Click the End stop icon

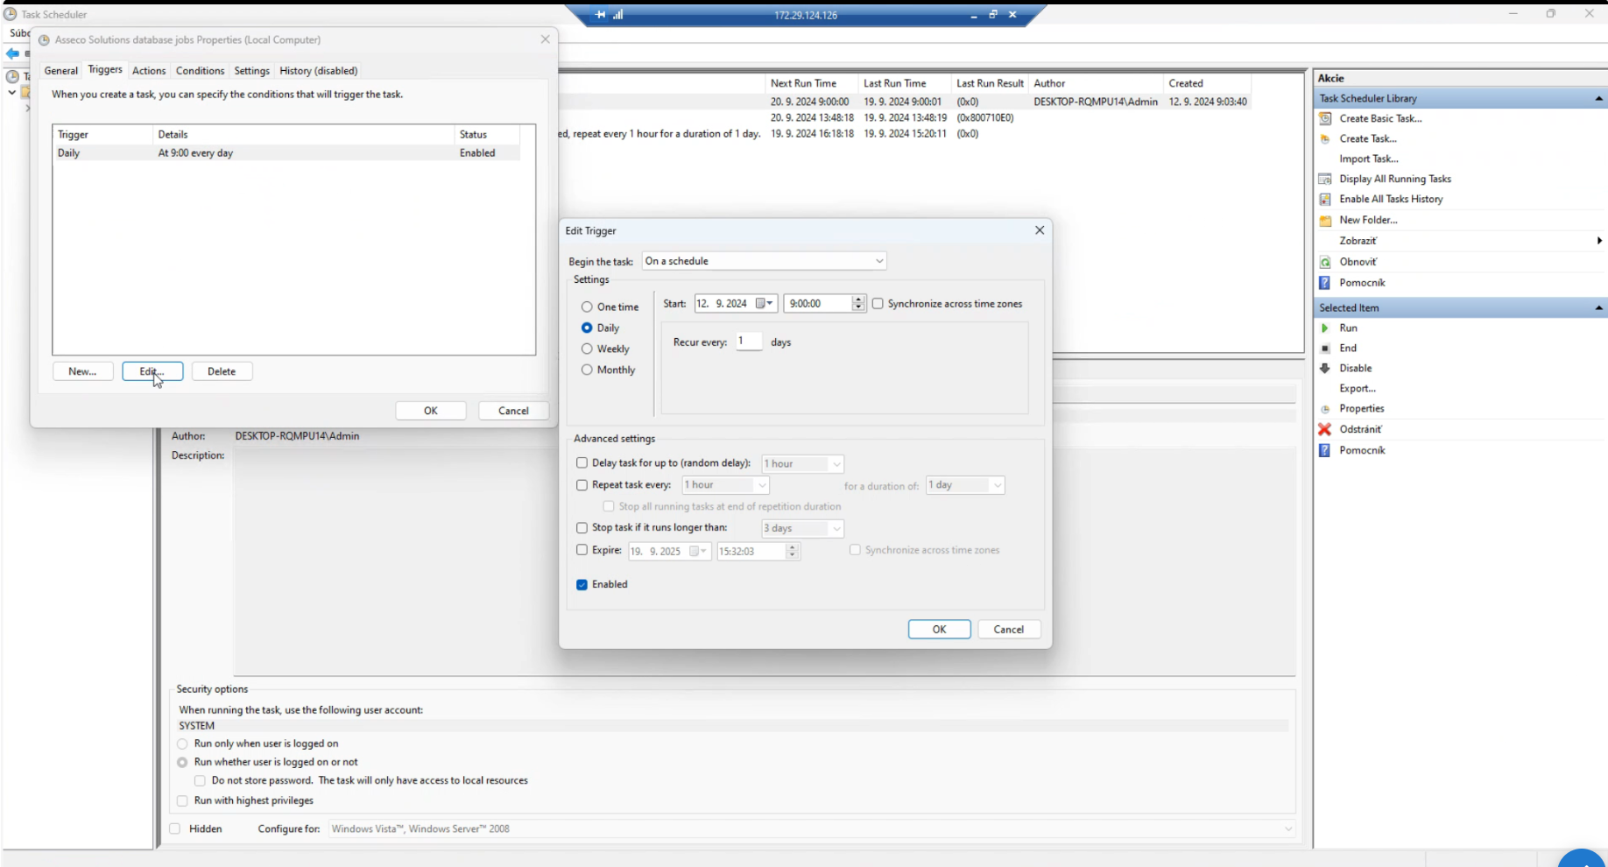[x=1325, y=348]
